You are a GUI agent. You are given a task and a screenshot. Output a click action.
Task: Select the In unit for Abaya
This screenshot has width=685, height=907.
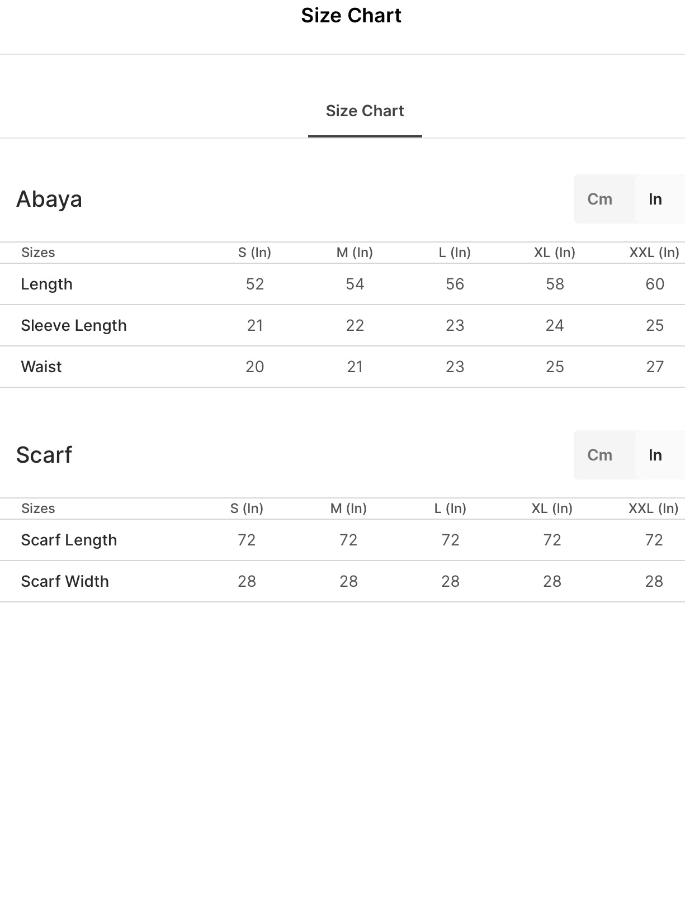point(655,199)
